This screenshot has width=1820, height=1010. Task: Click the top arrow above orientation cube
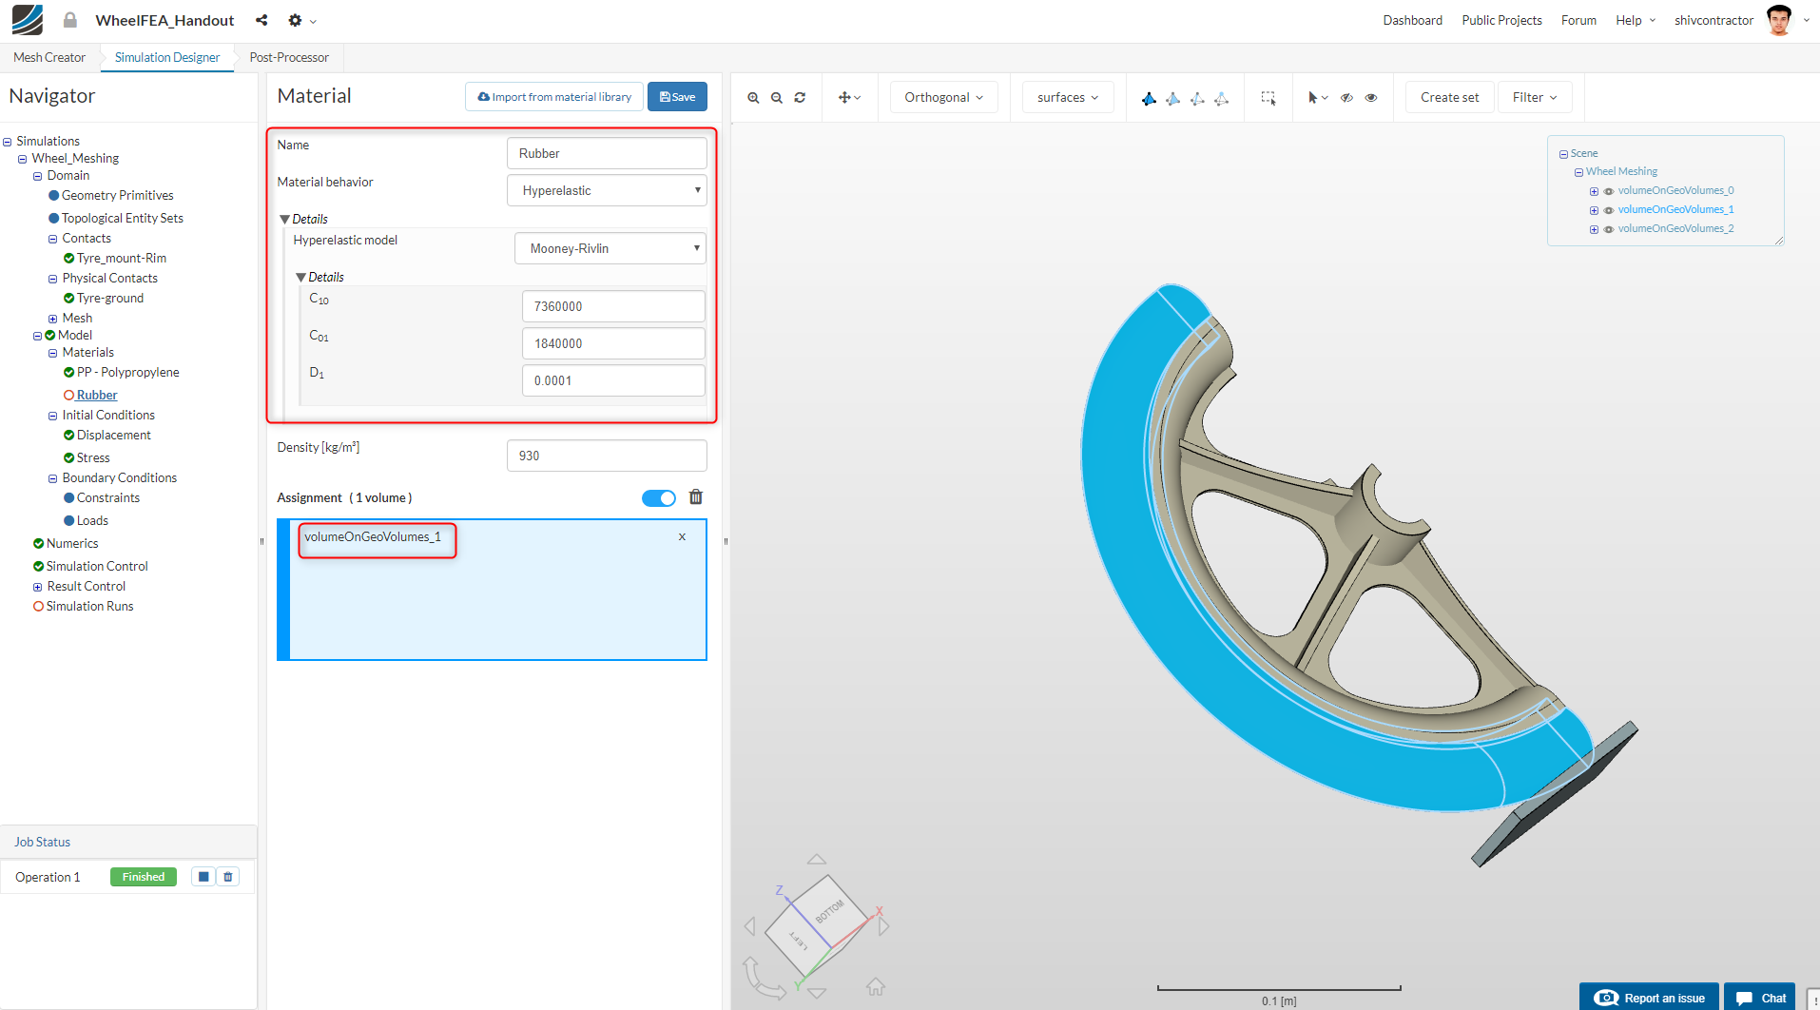(x=817, y=859)
